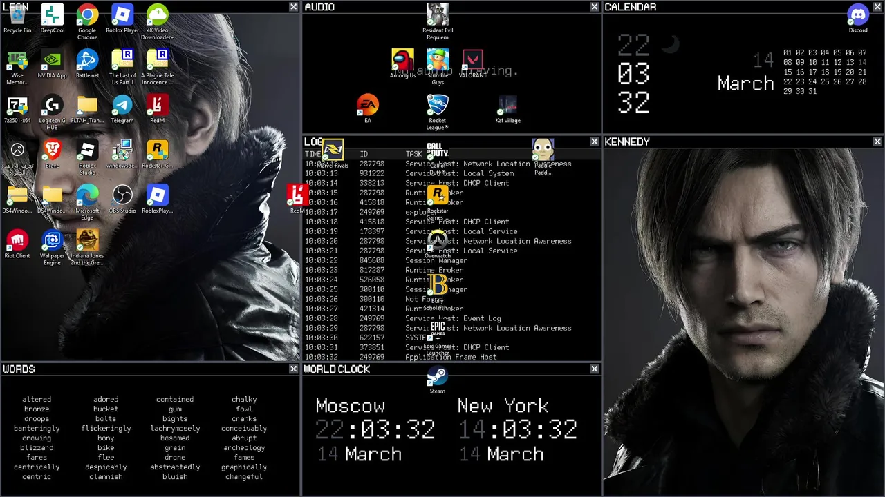
Task: Open the 4K Video Downloader+ icon
Action: [158, 22]
